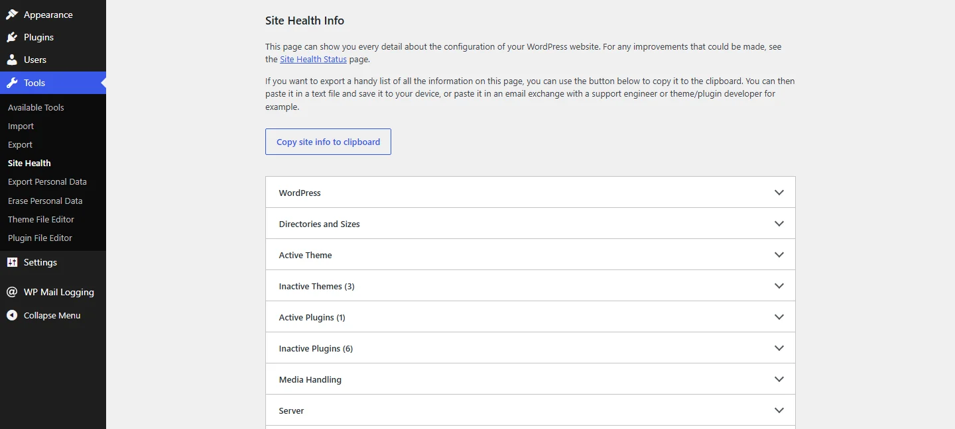Click the Media Handling title text
Image resolution: width=955 pixels, height=429 pixels.
pyautogui.click(x=310, y=379)
